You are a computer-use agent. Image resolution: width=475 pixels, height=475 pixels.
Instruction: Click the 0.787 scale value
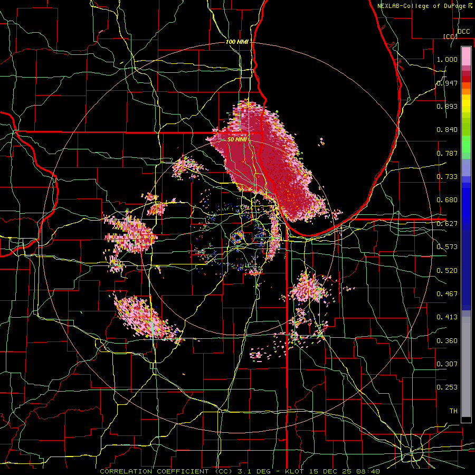pyautogui.click(x=447, y=153)
